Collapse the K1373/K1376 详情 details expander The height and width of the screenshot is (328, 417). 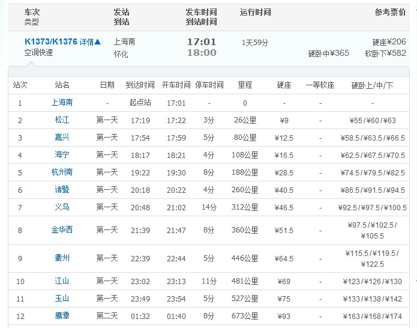[x=91, y=42]
